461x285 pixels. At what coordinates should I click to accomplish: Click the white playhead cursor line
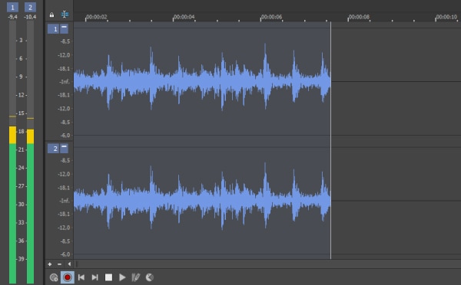point(330,140)
